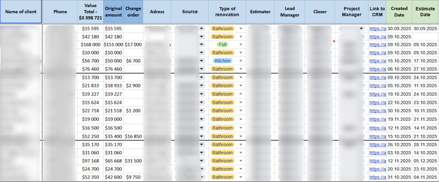The width and height of the screenshot is (439, 182).
Task: Open renovation type dropdown arrow in $15 595 row
Action: point(241,29)
